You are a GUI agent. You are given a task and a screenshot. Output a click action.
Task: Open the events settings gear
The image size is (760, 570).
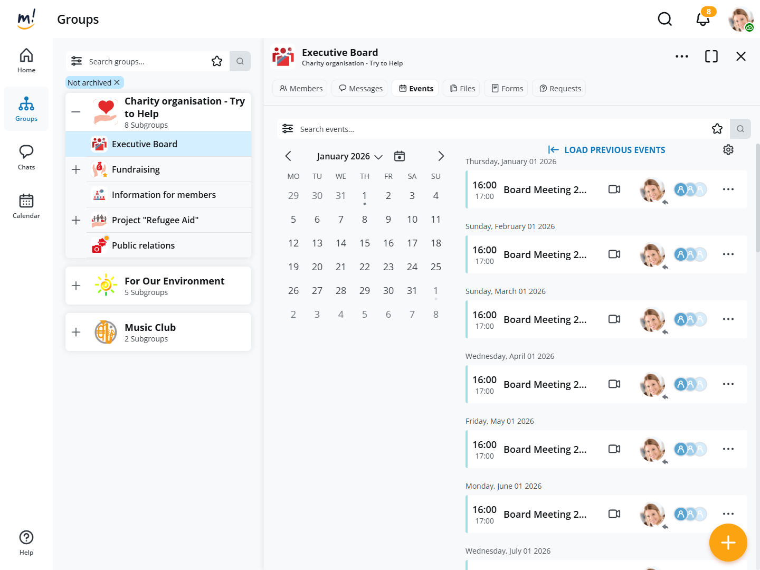[728, 150]
